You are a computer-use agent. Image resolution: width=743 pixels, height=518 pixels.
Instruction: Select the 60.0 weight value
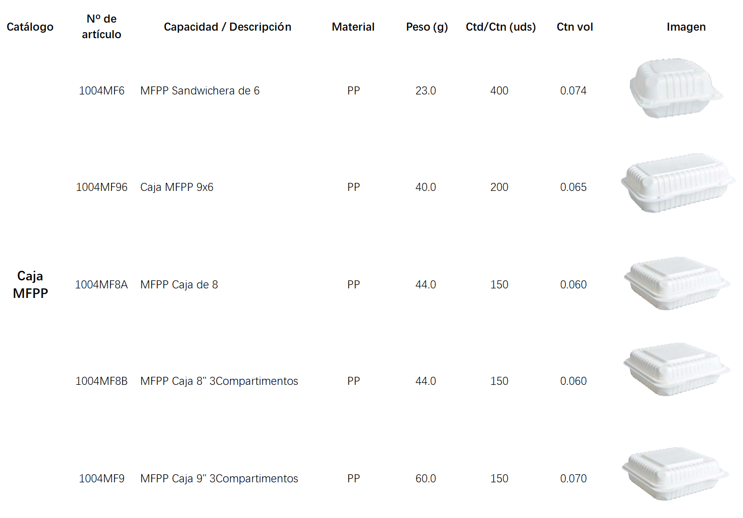[426, 478]
